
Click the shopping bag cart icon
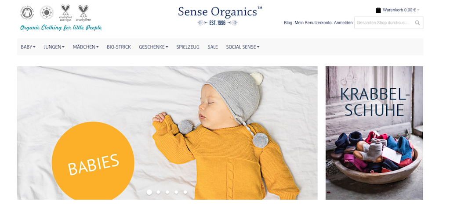378,10
